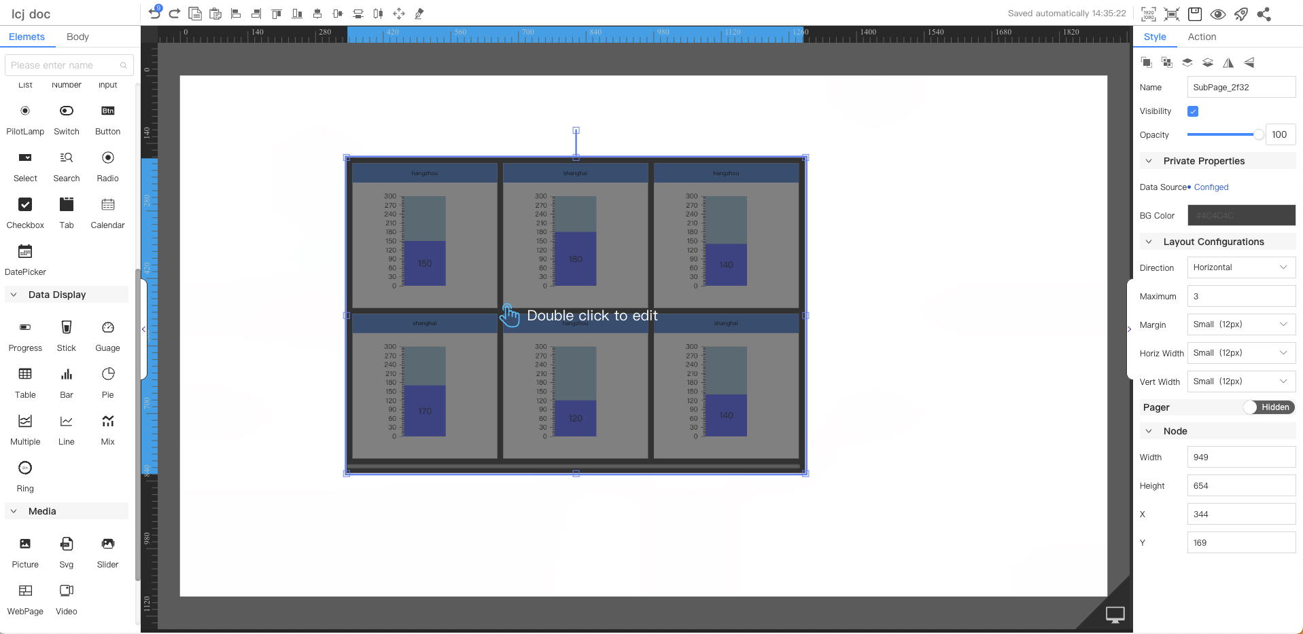Open the Direction dropdown set to Horizontal
Image resolution: width=1303 pixels, height=634 pixels.
pos(1241,267)
